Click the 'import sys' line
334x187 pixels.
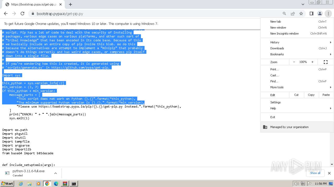click(x=11, y=75)
